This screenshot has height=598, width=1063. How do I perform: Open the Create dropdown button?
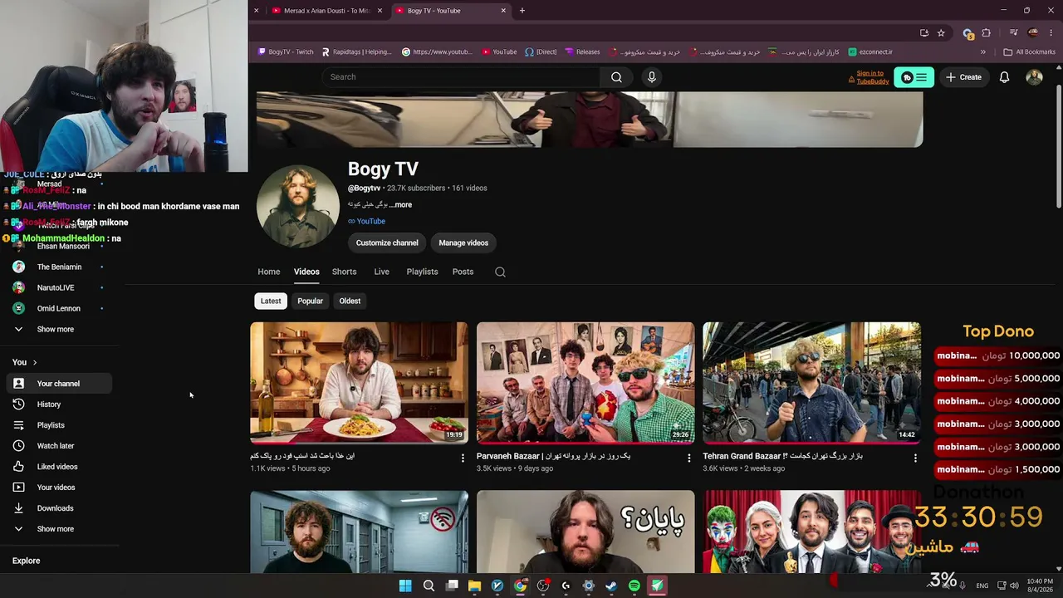963,77
